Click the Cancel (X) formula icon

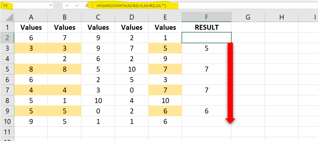tap(67, 6)
